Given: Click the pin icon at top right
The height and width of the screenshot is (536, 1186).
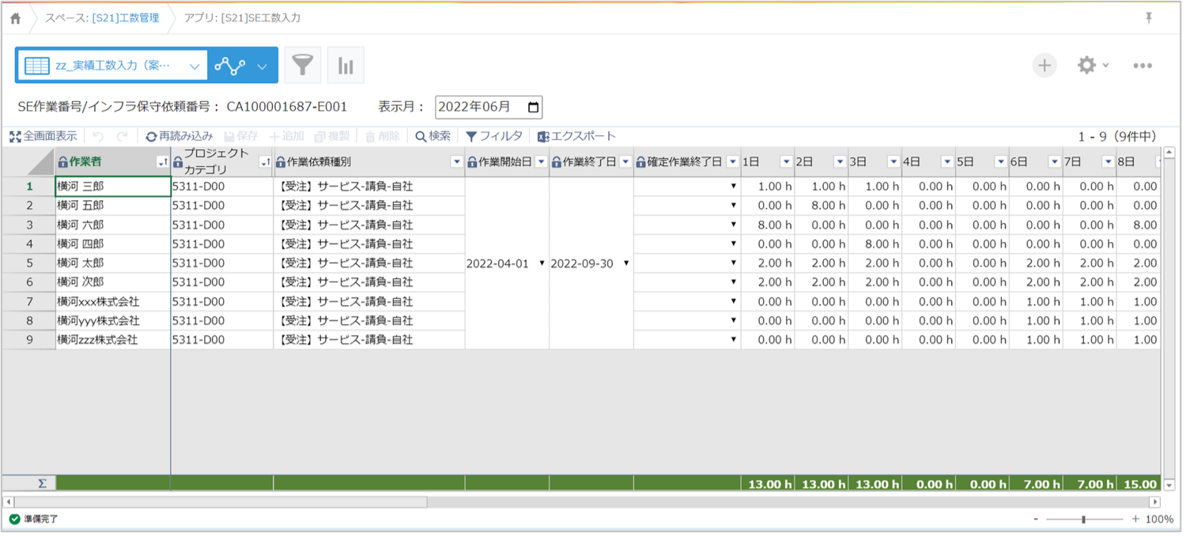Looking at the screenshot, I should click(1149, 18).
